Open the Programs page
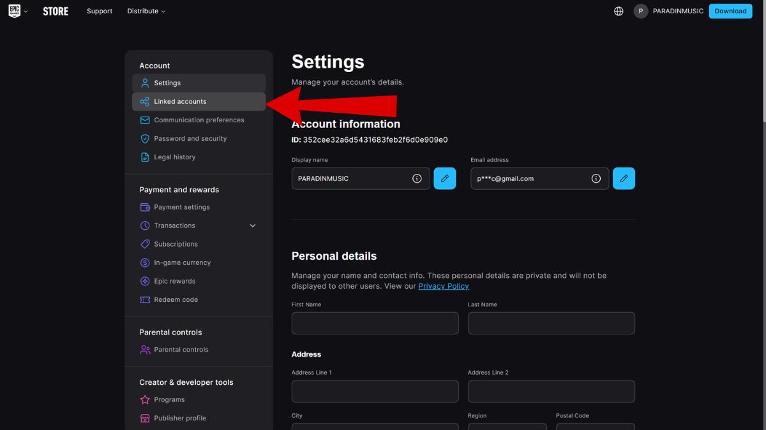The height and width of the screenshot is (430, 766). (x=199, y=399)
